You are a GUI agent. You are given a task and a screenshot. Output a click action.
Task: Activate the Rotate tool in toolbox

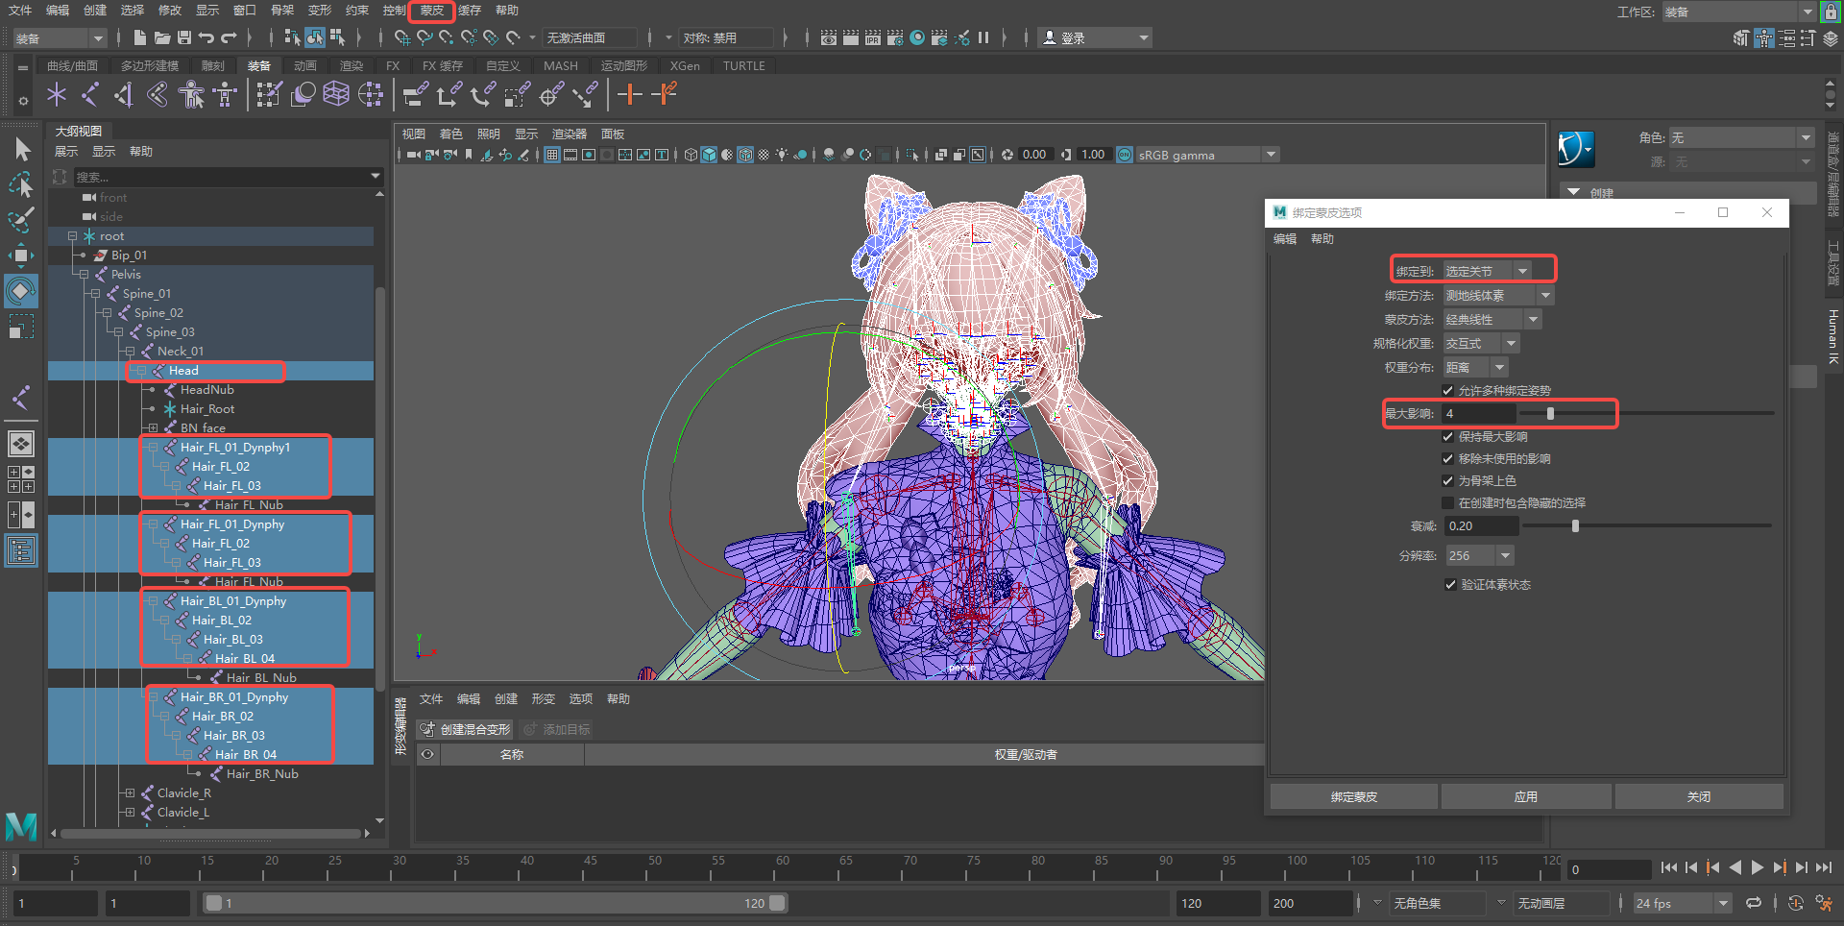pyautogui.click(x=21, y=291)
